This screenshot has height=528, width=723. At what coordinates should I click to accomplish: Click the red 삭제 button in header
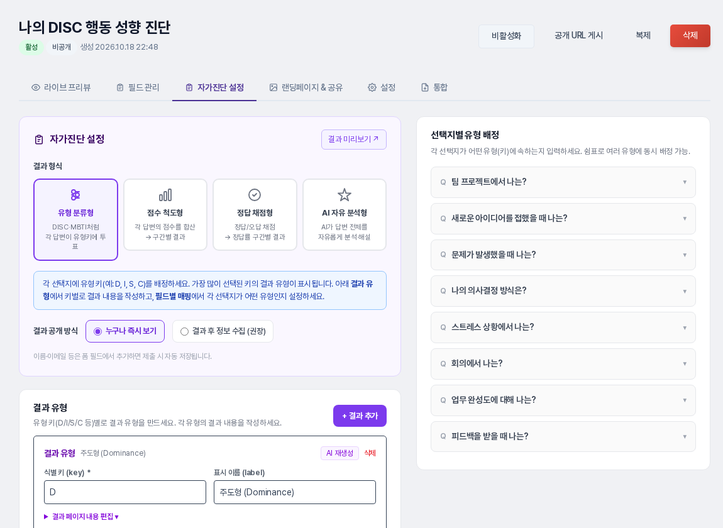coord(690,35)
